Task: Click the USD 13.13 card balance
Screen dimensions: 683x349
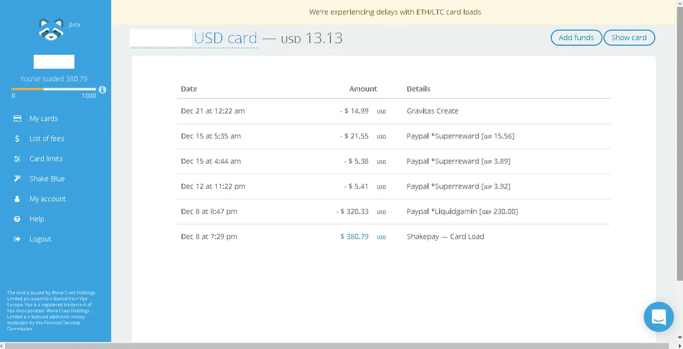Action: click(312, 38)
